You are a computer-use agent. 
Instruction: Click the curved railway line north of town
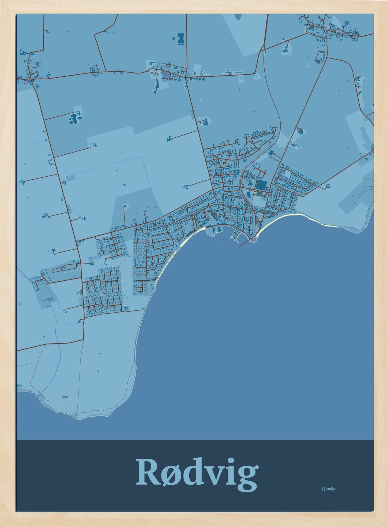tap(272, 94)
